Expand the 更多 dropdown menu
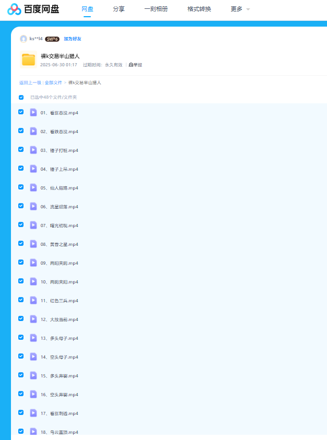This screenshot has width=327, height=440. pos(240,9)
